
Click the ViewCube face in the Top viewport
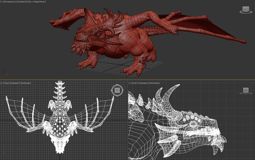tap(117, 90)
